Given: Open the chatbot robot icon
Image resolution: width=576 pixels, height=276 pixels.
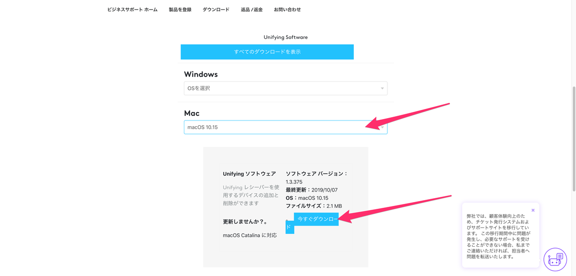Looking at the screenshot, I should (x=555, y=260).
